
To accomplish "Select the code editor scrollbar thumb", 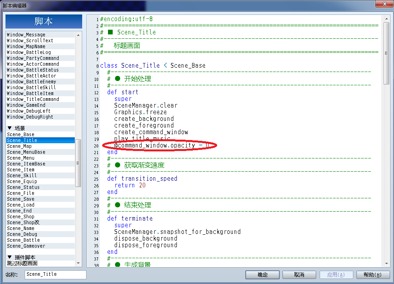I will pos(386,53).
